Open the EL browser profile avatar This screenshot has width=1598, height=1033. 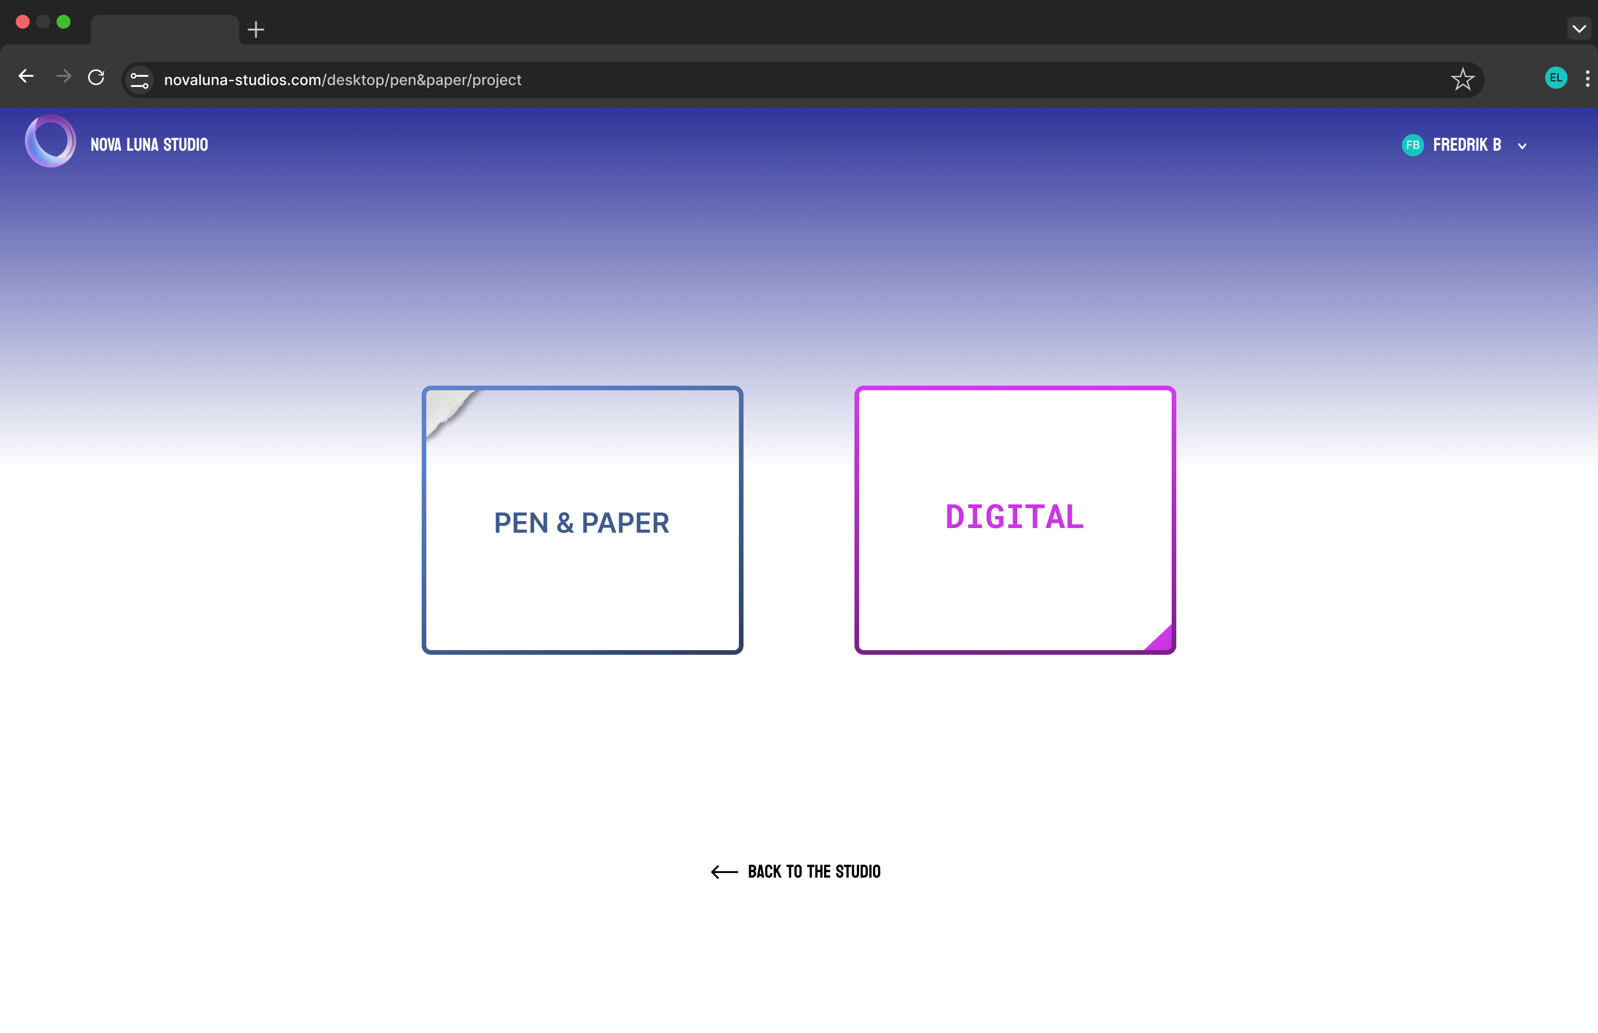(x=1556, y=78)
